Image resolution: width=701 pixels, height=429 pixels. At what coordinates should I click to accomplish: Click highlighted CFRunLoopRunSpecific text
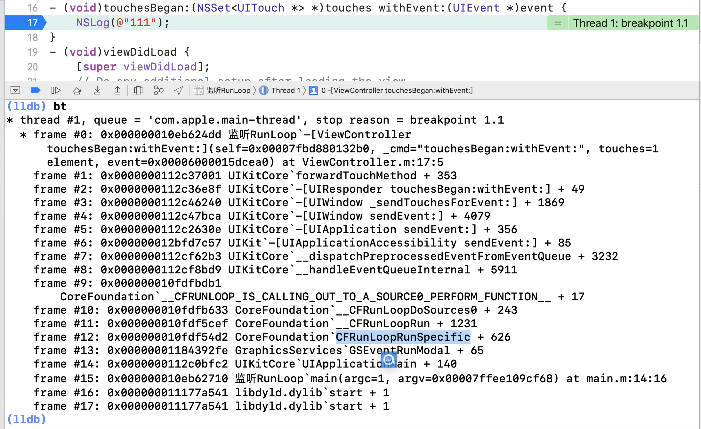[403, 337]
